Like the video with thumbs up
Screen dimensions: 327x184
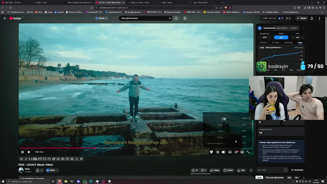(x=195, y=170)
